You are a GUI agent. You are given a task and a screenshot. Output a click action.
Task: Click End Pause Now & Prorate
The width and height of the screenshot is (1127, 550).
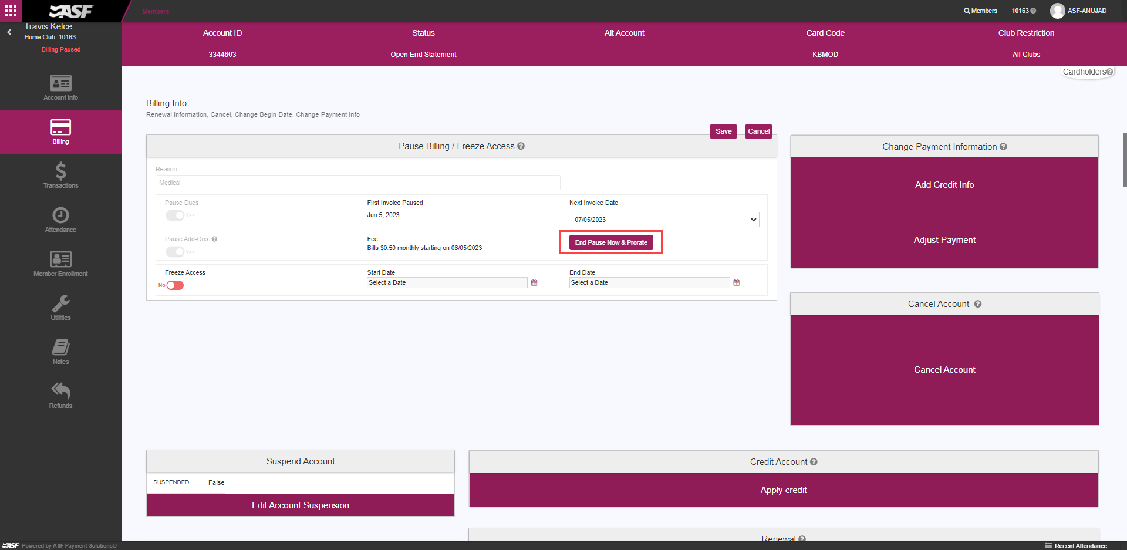(x=611, y=242)
